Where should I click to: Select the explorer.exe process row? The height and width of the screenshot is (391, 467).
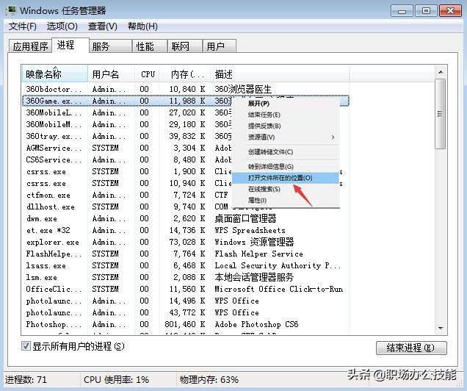click(186, 242)
